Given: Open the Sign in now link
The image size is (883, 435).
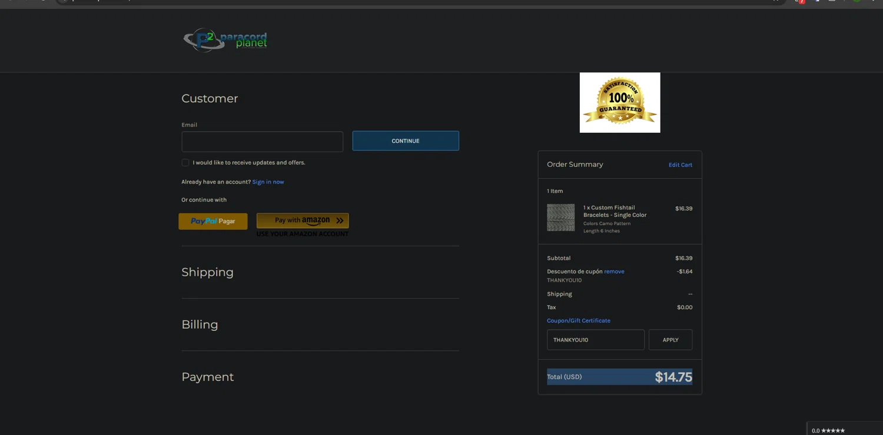Looking at the screenshot, I should [x=268, y=182].
